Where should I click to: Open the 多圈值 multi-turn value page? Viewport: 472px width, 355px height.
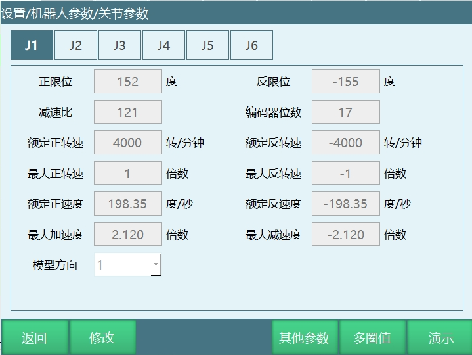pos(372,338)
